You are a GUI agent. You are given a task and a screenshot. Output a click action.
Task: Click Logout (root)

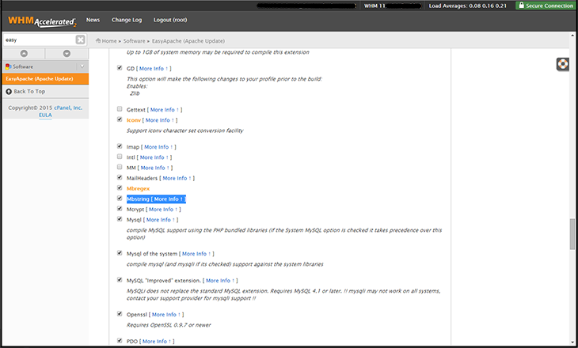click(170, 20)
